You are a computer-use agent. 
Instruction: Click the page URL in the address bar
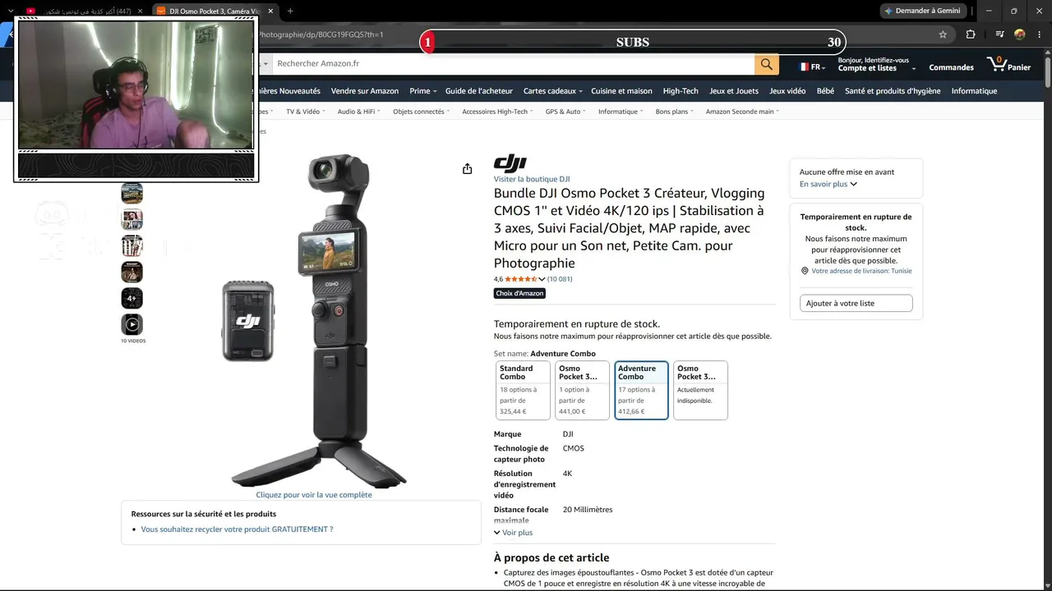click(x=321, y=34)
